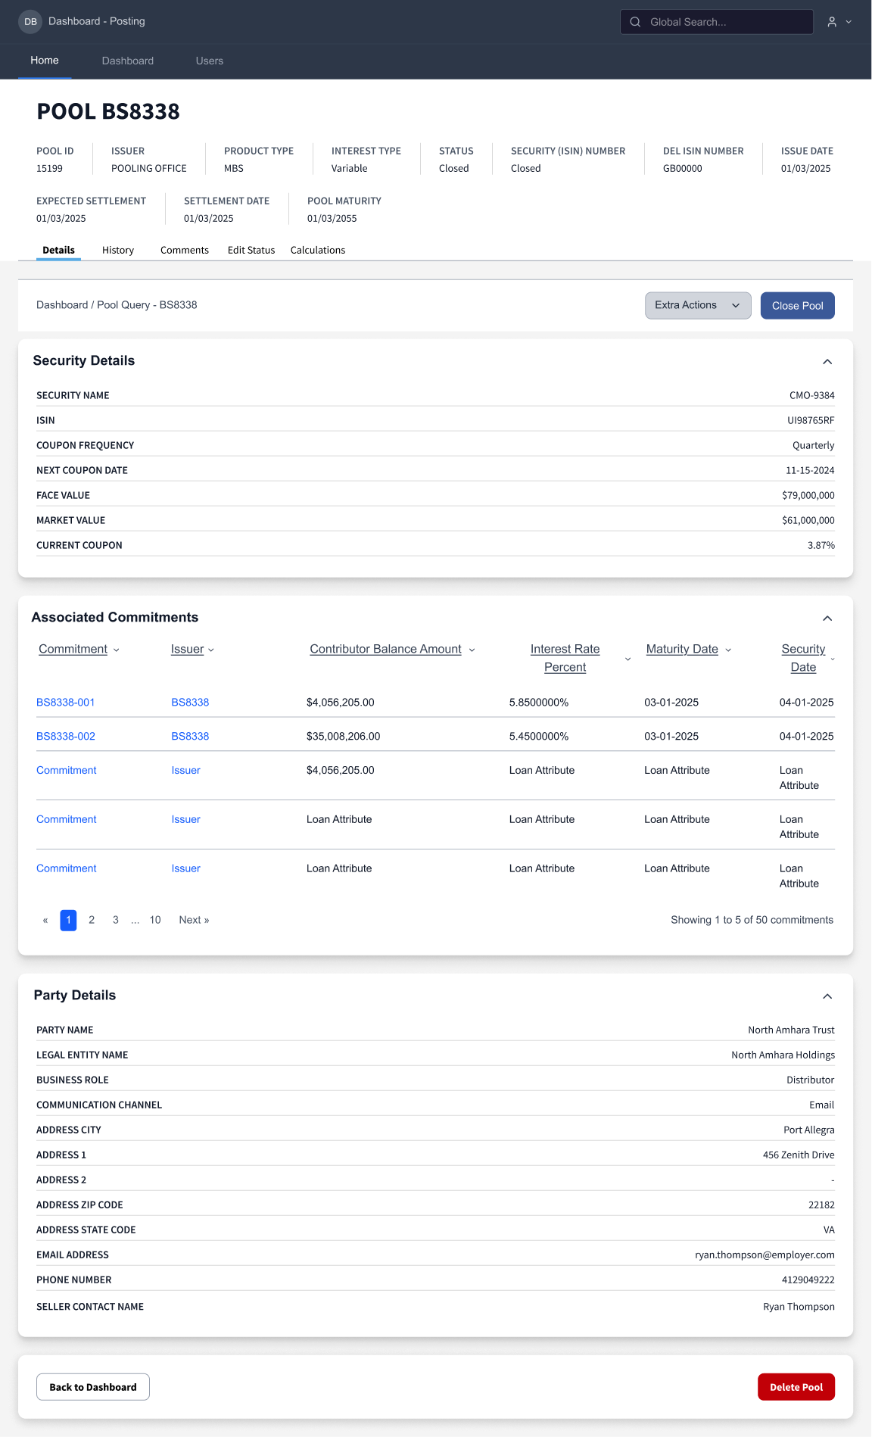
Task: Collapse the Associated Commitments section
Action: click(827, 619)
